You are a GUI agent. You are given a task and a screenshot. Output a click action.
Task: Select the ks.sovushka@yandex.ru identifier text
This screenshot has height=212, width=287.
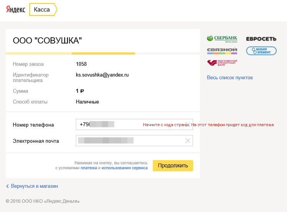click(x=102, y=75)
